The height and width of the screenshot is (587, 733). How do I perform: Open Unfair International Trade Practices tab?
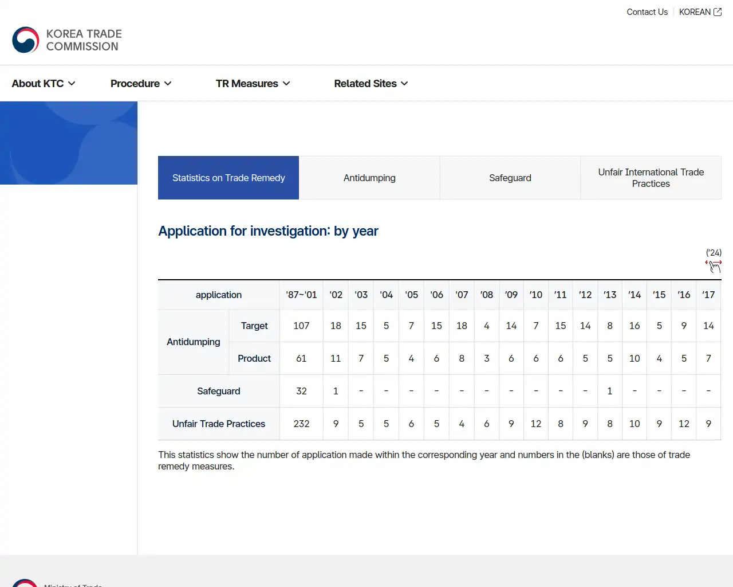click(x=651, y=178)
